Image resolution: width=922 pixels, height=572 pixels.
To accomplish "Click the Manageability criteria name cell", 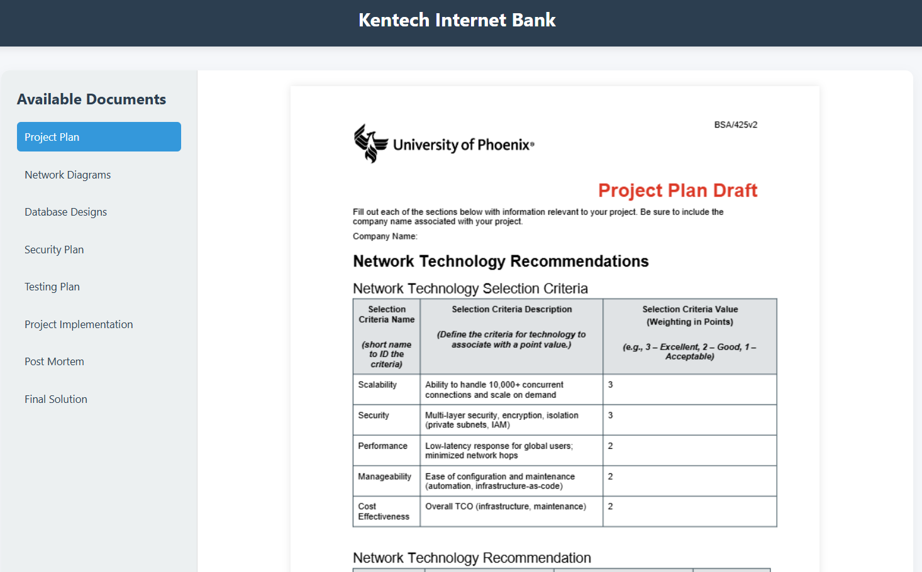I will pyautogui.click(x=387, y=481).
